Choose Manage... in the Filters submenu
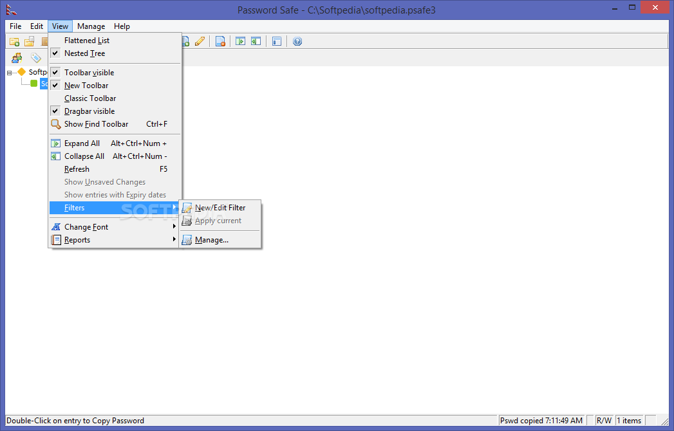The width and height of the screenshot is (674, 431). 220,240
